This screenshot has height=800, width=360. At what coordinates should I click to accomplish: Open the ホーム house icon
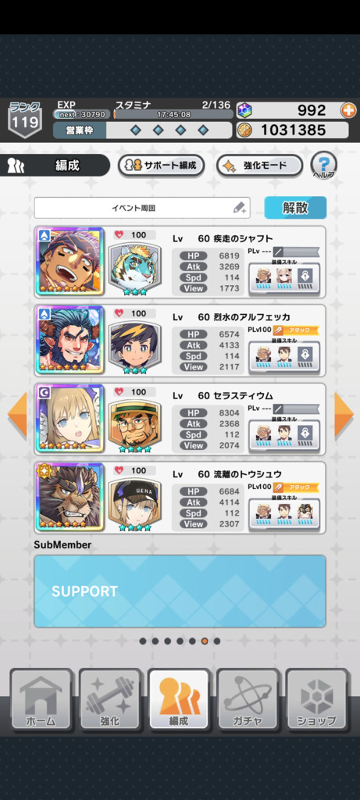(41, 698)
